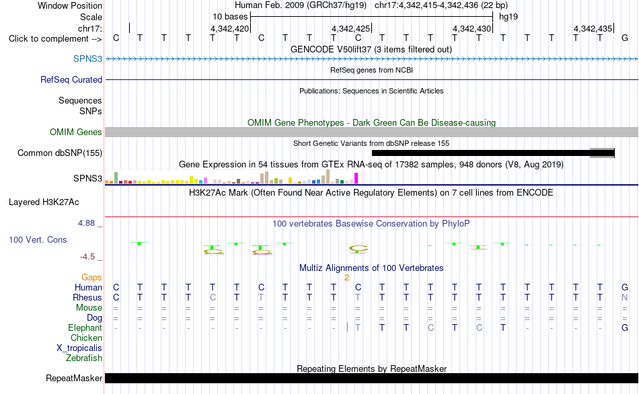Screen dimensions: 639x394
Task: Click the gray N in Rhesus row
Action: click(625, 297)
